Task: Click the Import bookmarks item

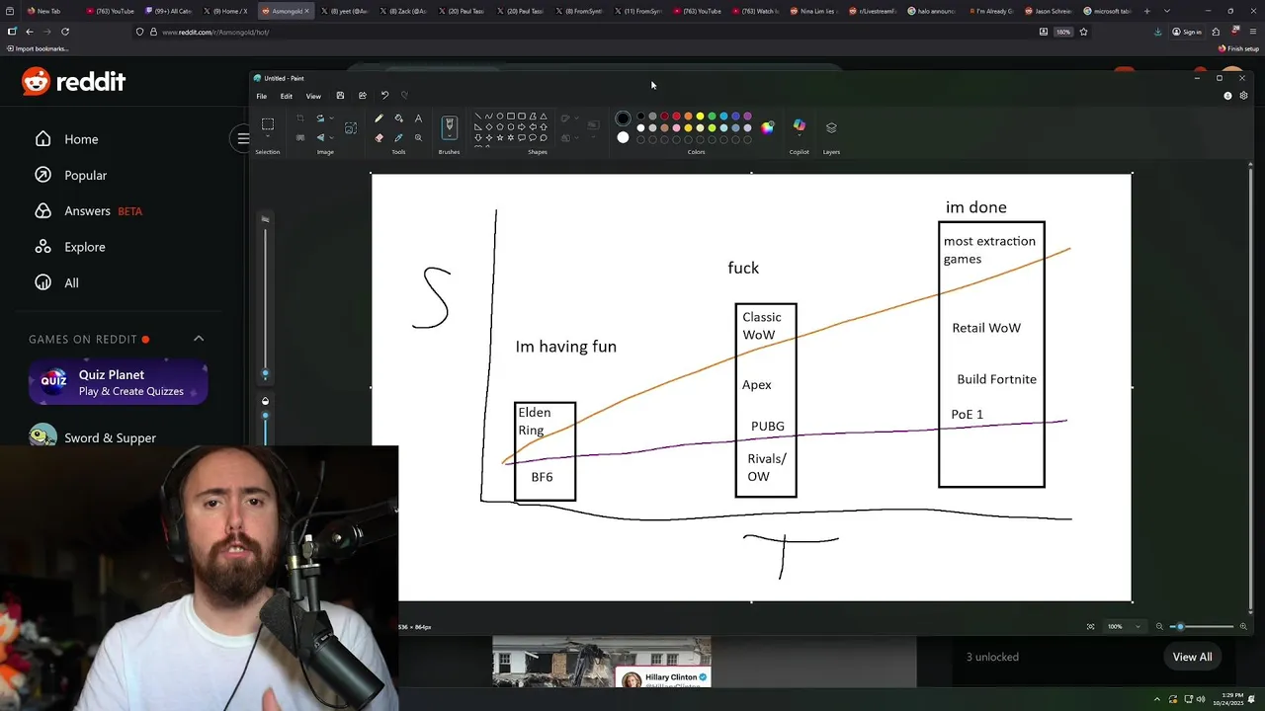Action: pyautogui.click(x=38, y=48)
